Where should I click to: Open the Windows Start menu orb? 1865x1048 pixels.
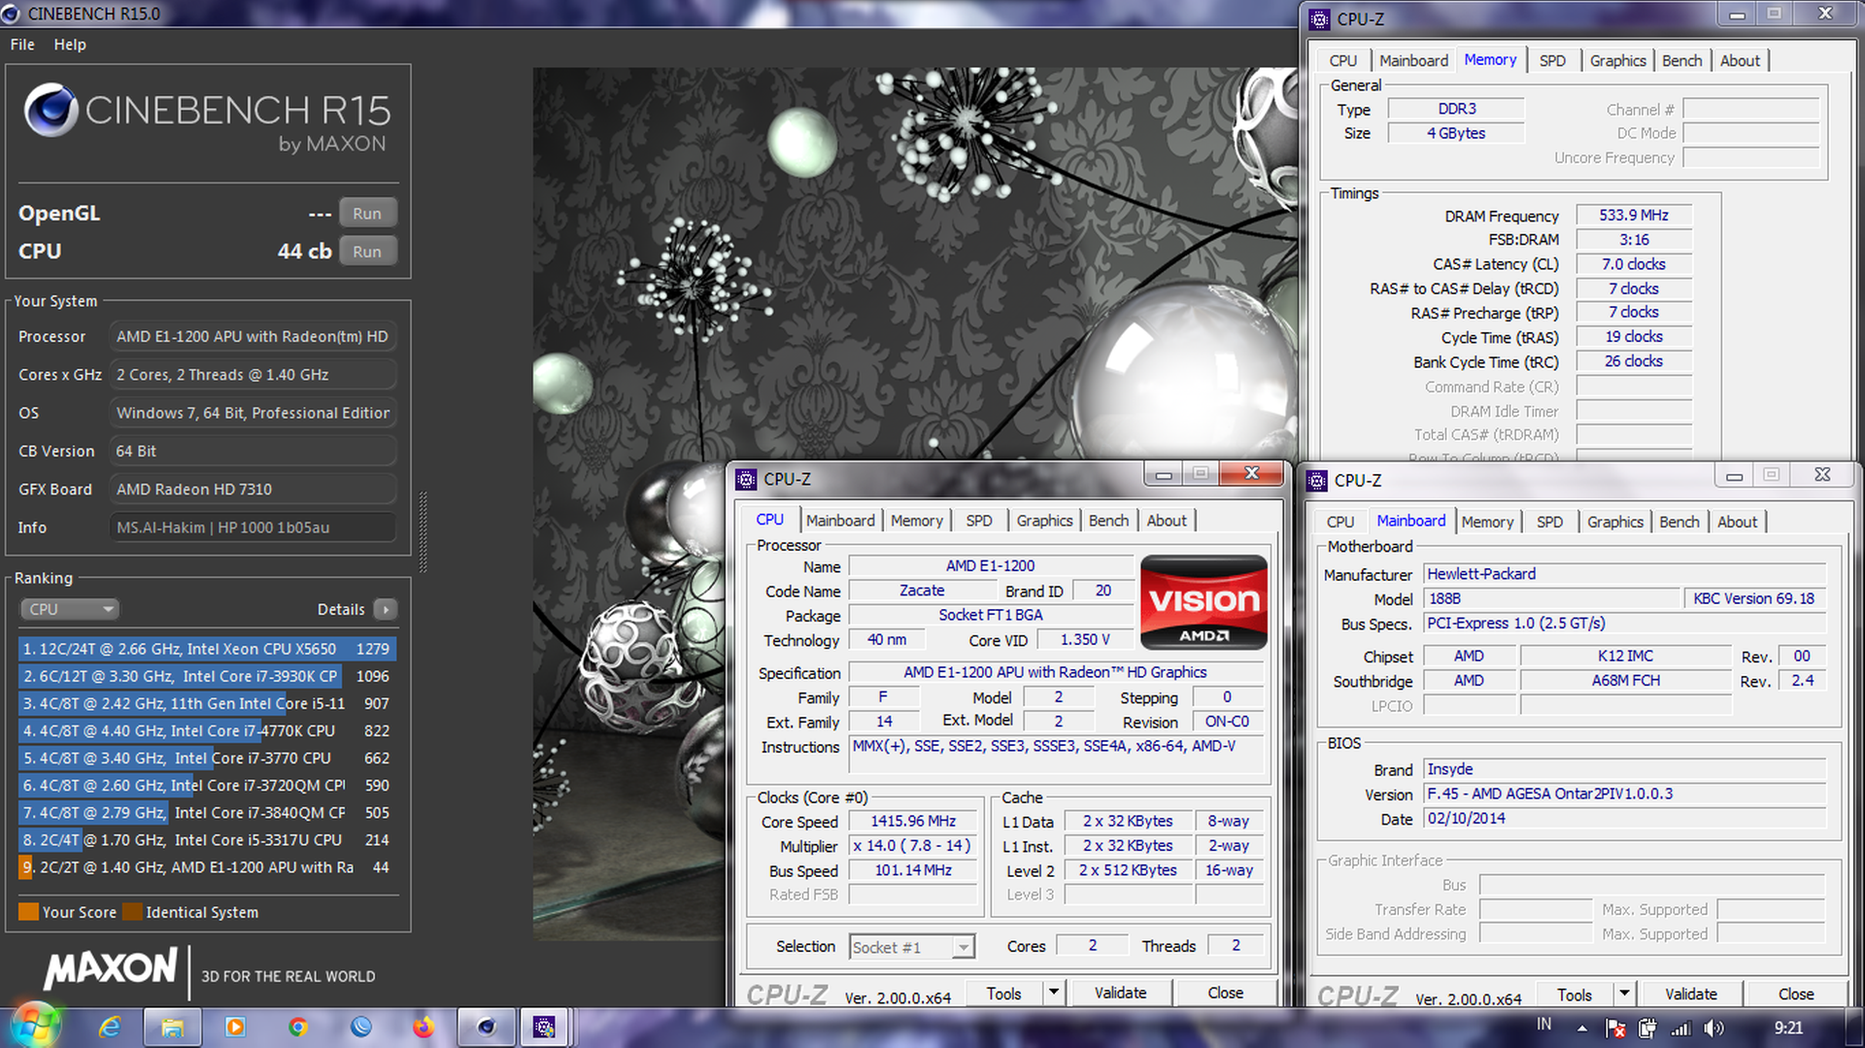[35, 1026]
